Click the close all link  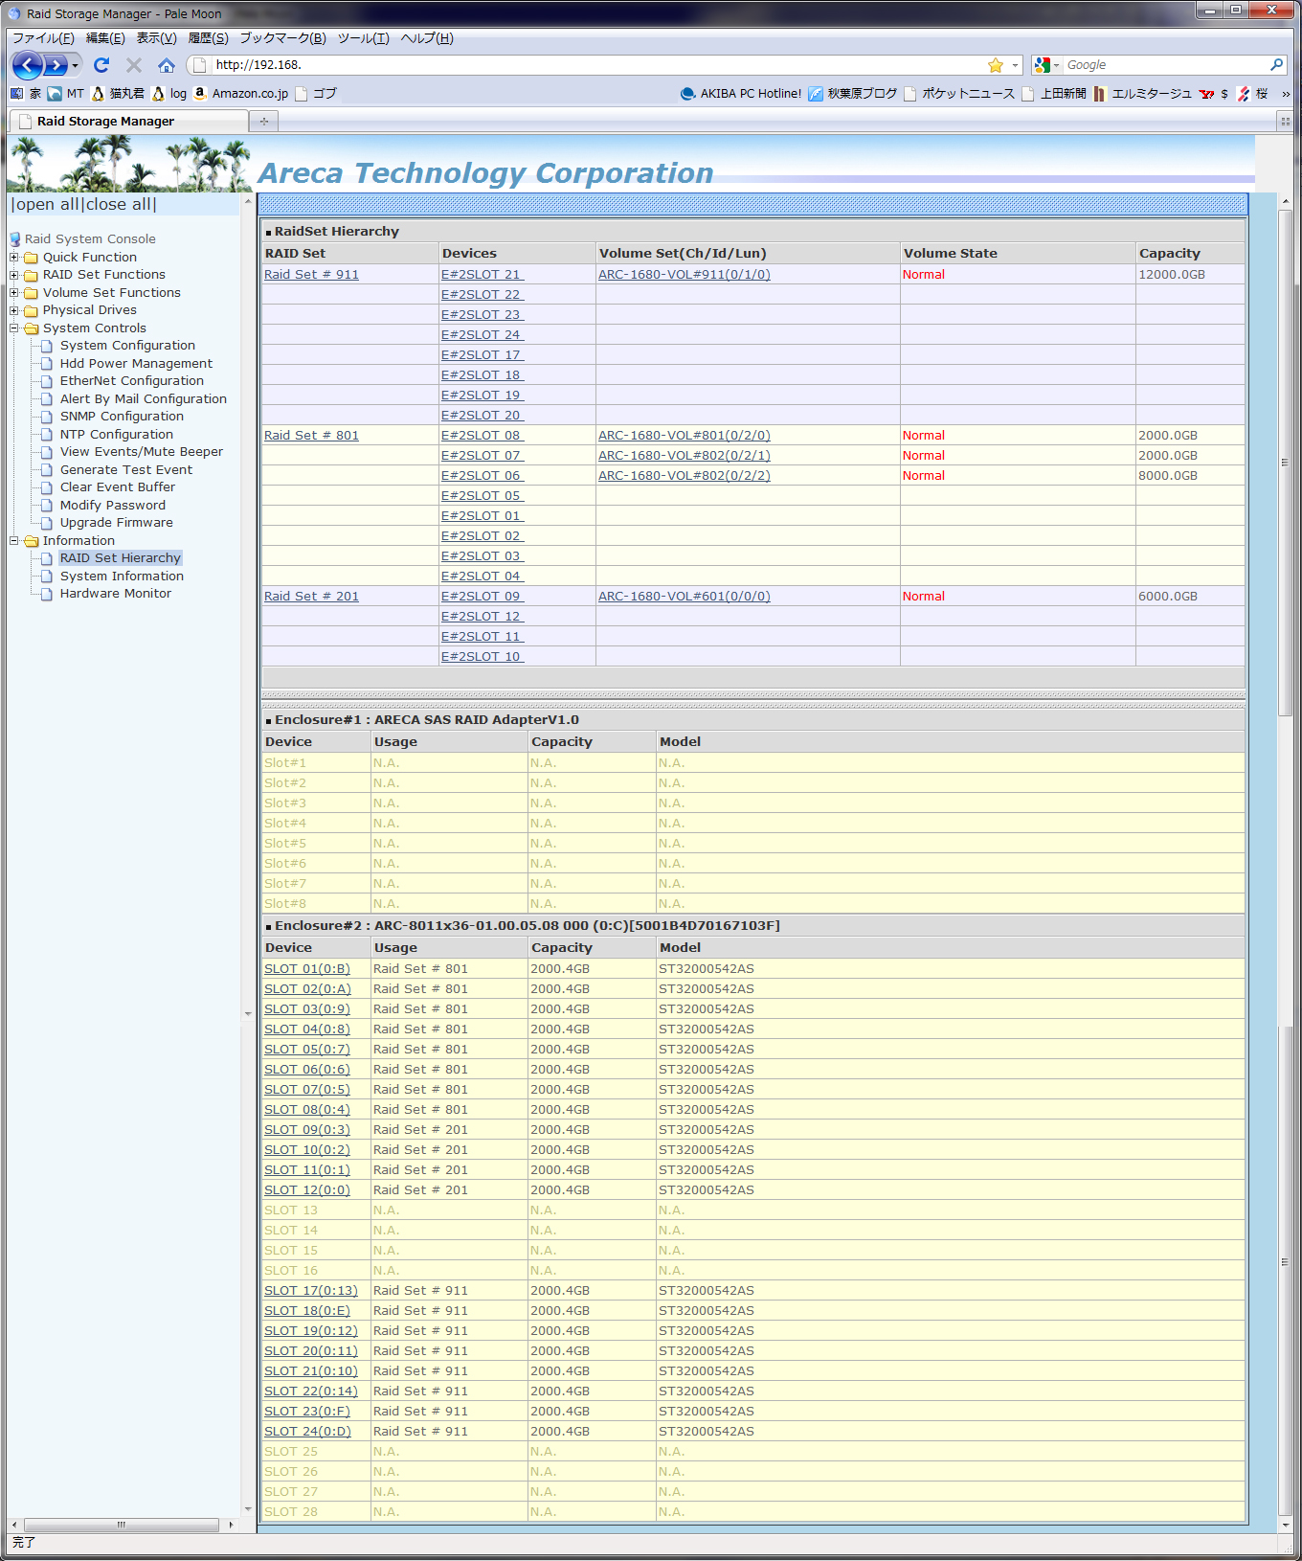[119, 205]
